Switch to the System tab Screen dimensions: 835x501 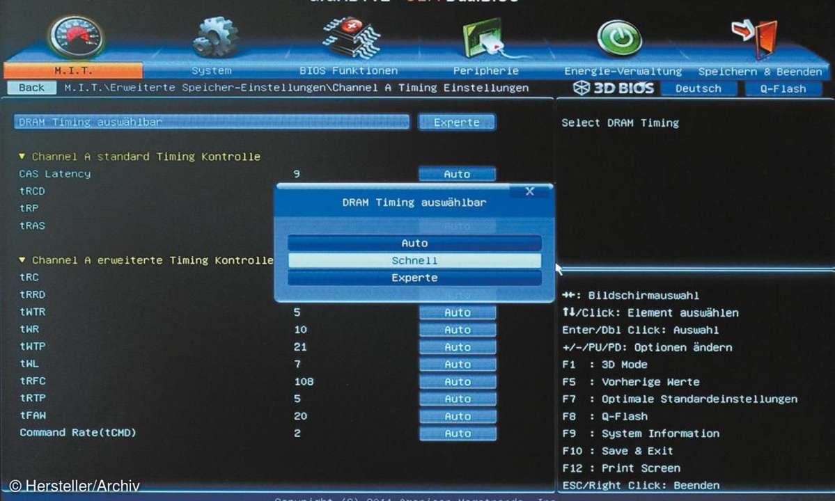point(212,70)
